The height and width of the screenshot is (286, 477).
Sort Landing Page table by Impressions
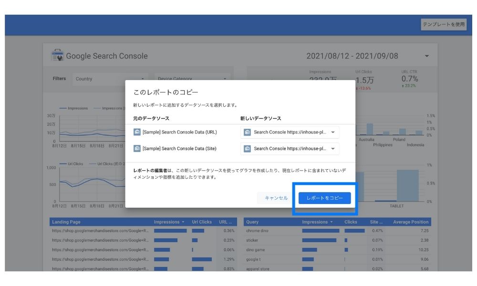tap(169, 222)
